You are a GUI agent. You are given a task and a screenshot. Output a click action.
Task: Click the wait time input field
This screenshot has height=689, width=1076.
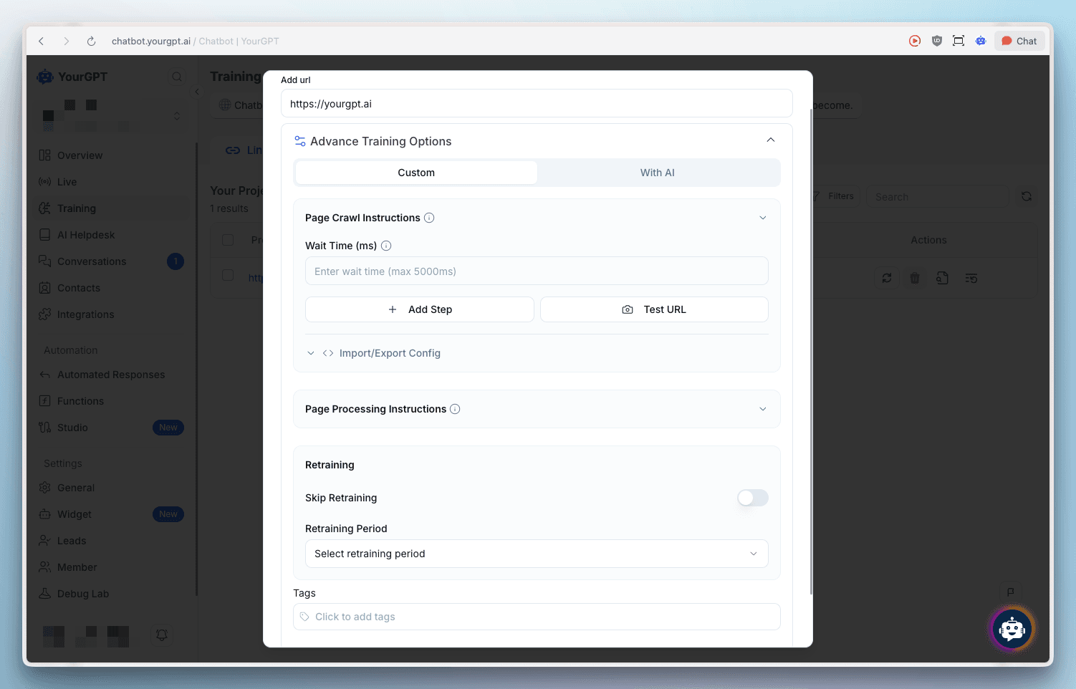[536, 271]
